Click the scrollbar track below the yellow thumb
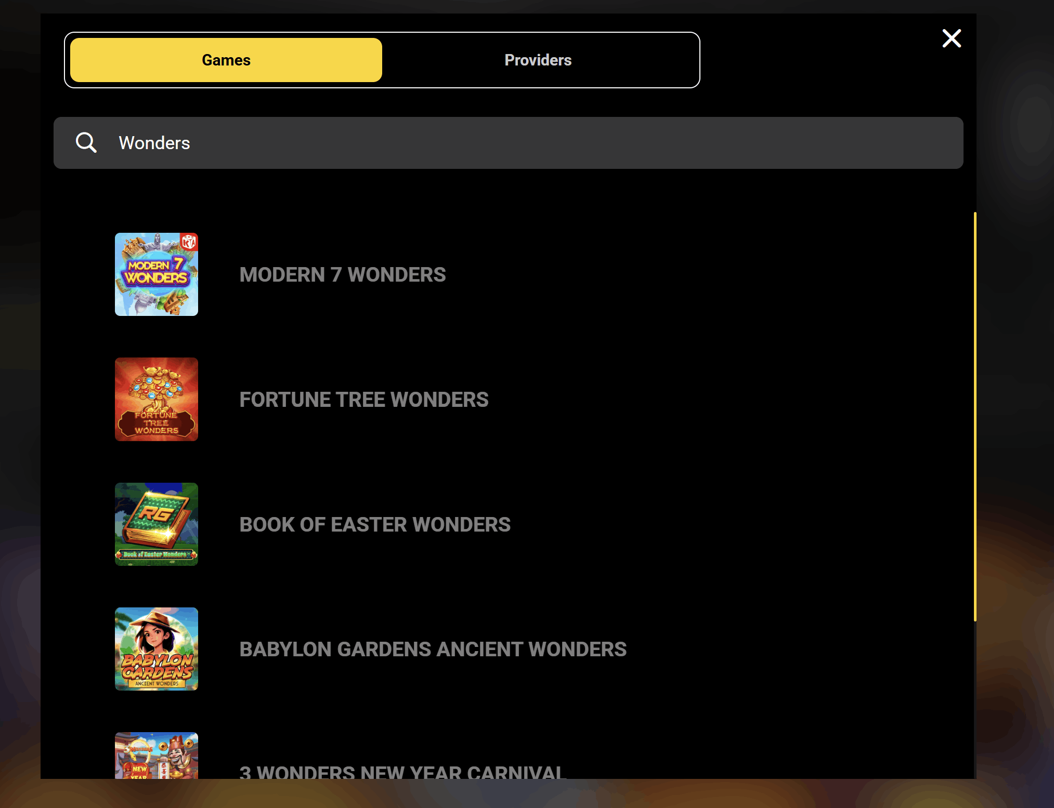1054x808 pixels. coord(974,701)
